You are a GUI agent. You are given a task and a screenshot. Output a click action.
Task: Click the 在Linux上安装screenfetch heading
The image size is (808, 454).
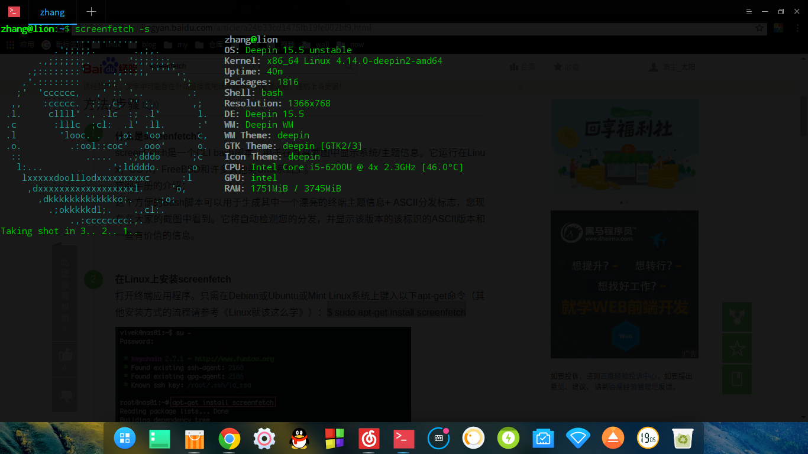coord(173,279)
